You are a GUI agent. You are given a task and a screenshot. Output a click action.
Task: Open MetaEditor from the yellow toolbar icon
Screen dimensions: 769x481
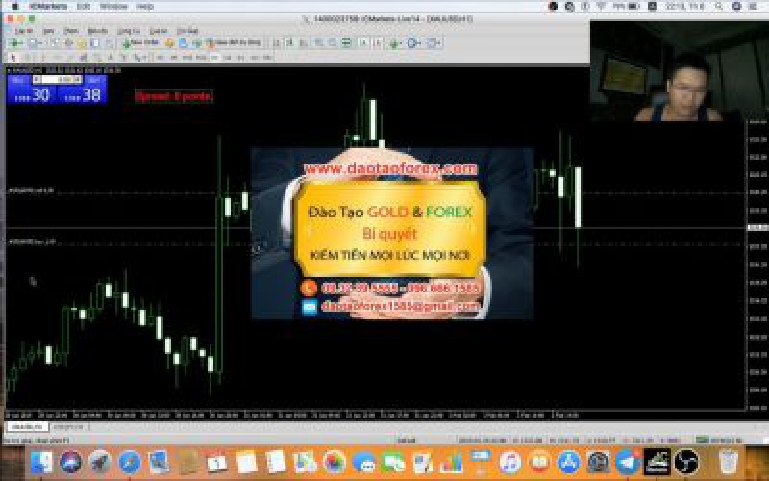click(x=169, y=43)
